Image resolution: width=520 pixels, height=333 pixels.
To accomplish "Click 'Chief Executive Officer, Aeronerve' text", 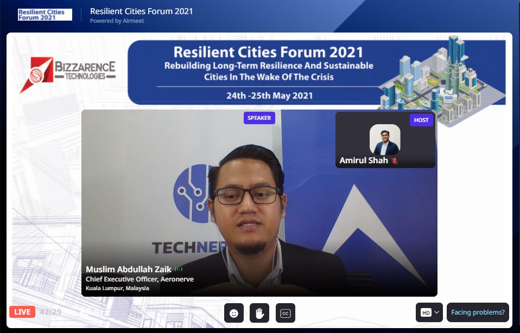I will pyautogui.click(x=139, y=279).
